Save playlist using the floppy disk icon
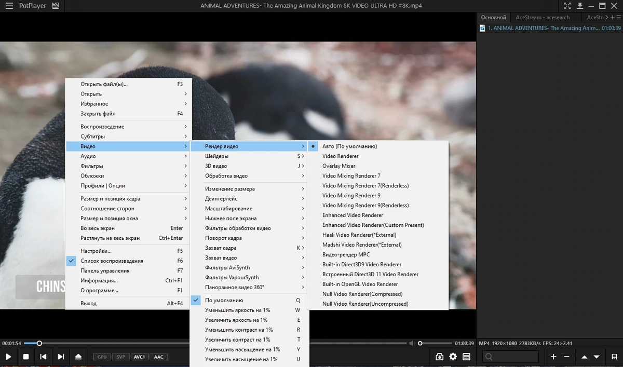 [x=615, y=357]
